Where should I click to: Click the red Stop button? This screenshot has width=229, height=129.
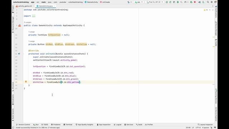pos(195,2)
